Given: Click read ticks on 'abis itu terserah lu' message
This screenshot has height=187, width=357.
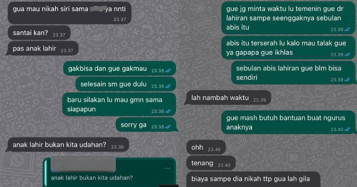Looking at the screenshot, I should (347, 54).
